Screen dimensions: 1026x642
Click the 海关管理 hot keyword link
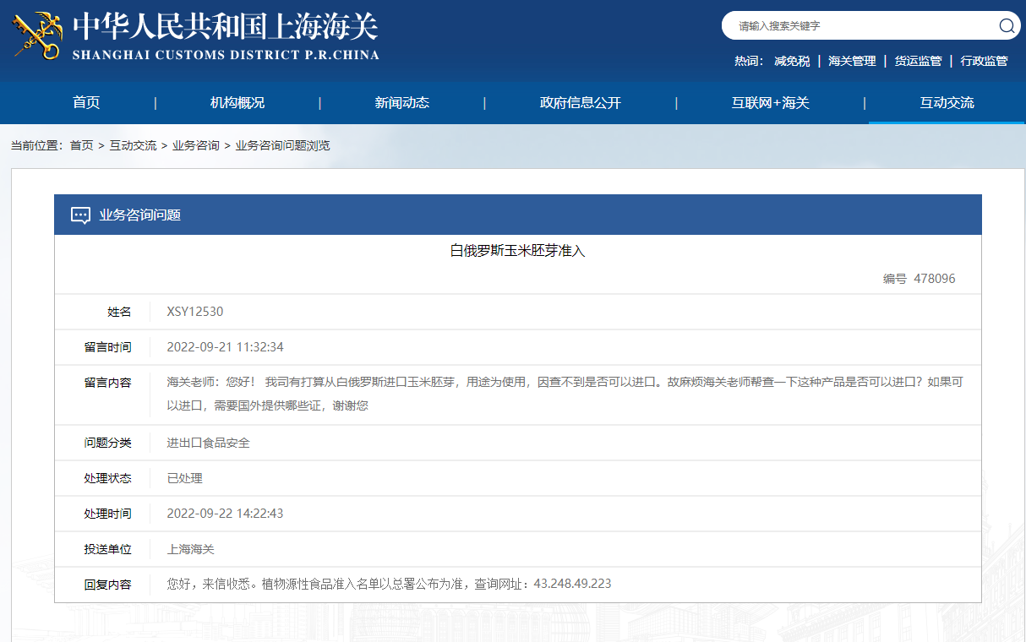pos(852,61)
